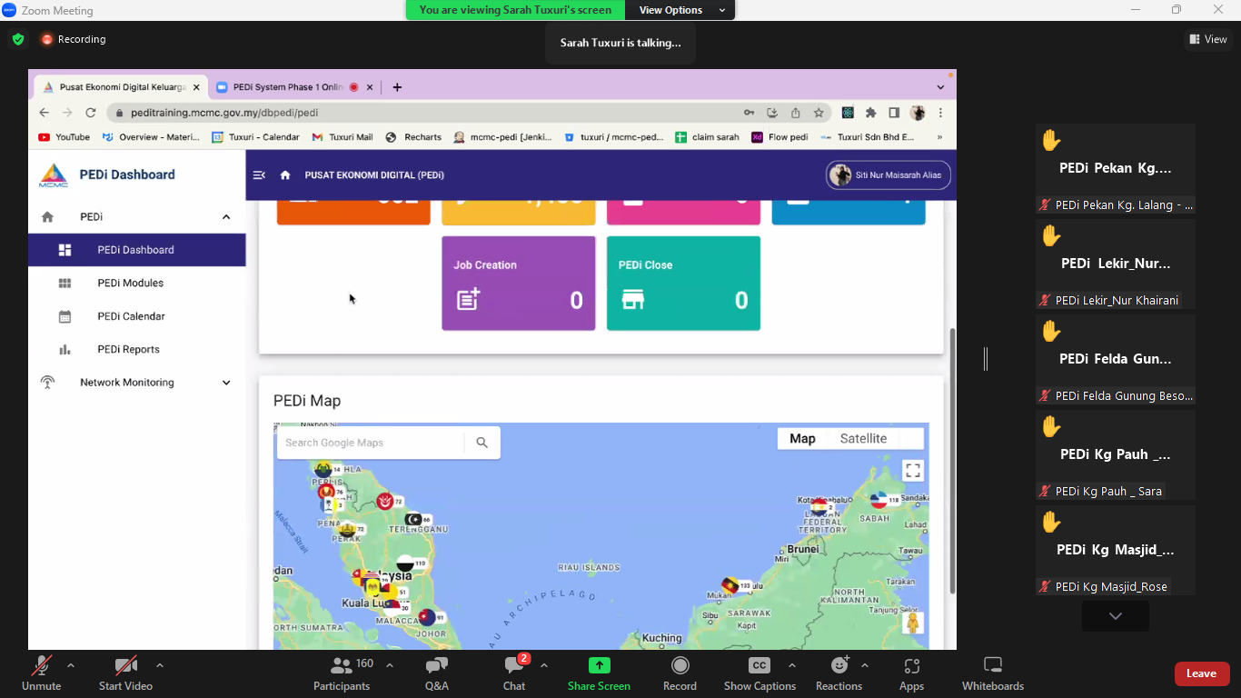Leave the Zoom meeting
This screenshot has width=1241, height=698.
click(1202, 673)
